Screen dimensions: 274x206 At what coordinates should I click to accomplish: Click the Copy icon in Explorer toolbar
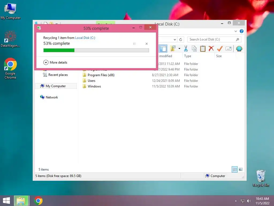pyautogui.click(x=194, y=49)
